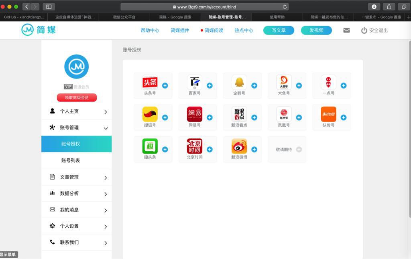Add a 企鹅号 account with plus button

[254, 86]
